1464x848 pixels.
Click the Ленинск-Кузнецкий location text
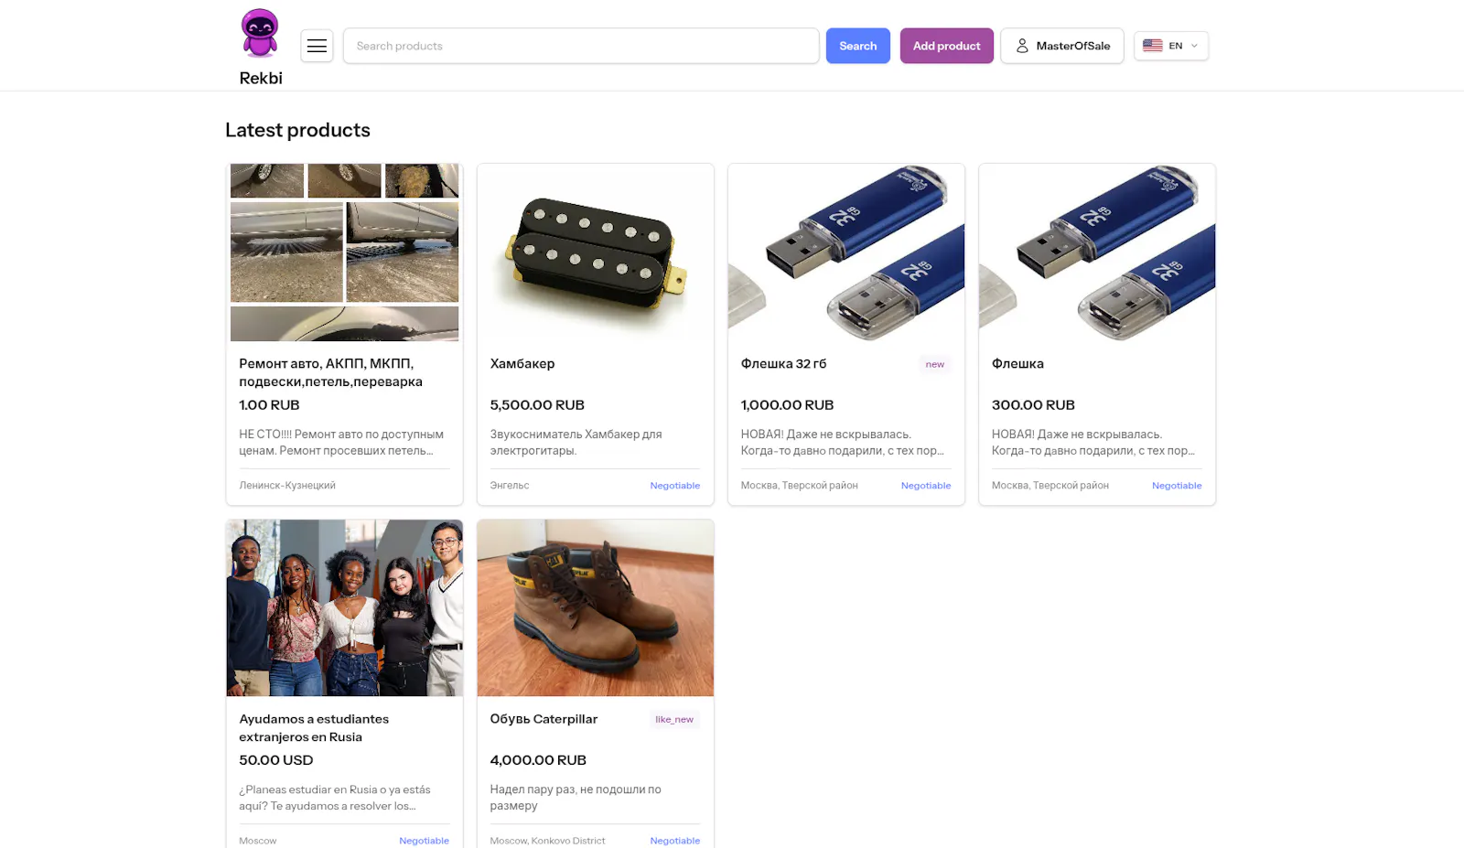pos(287,486)
